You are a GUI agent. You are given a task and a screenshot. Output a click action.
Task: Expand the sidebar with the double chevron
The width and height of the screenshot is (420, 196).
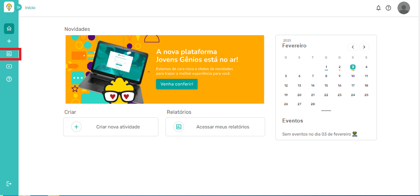19,8
